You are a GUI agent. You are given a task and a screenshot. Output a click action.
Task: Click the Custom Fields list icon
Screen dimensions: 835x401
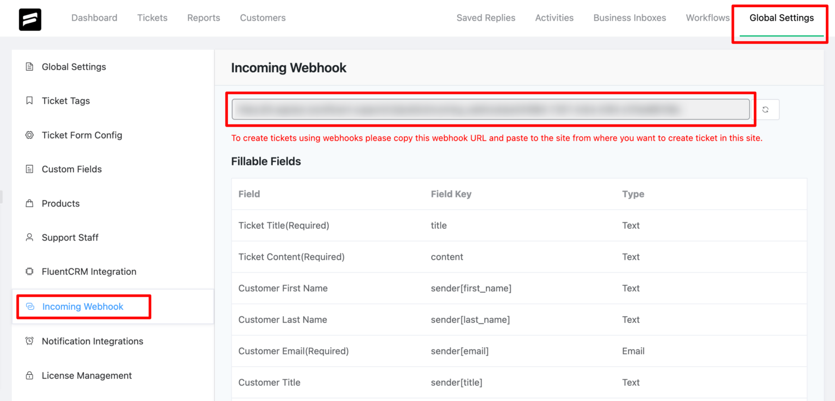(x=29, y=169)
